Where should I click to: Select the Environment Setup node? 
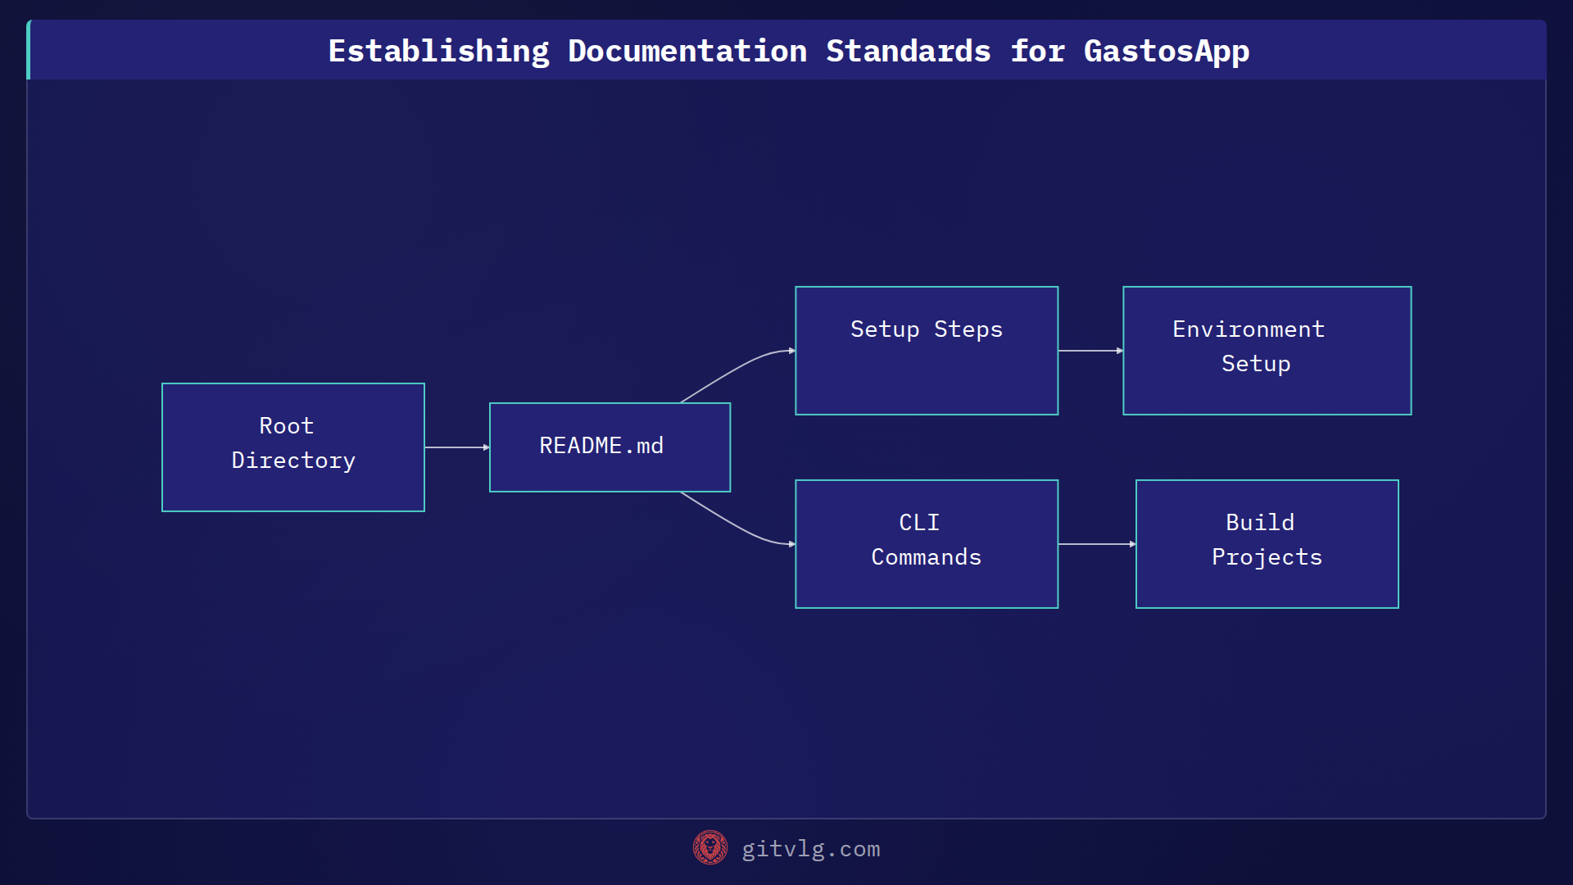pyautogui.click(x=1267, y=351)
